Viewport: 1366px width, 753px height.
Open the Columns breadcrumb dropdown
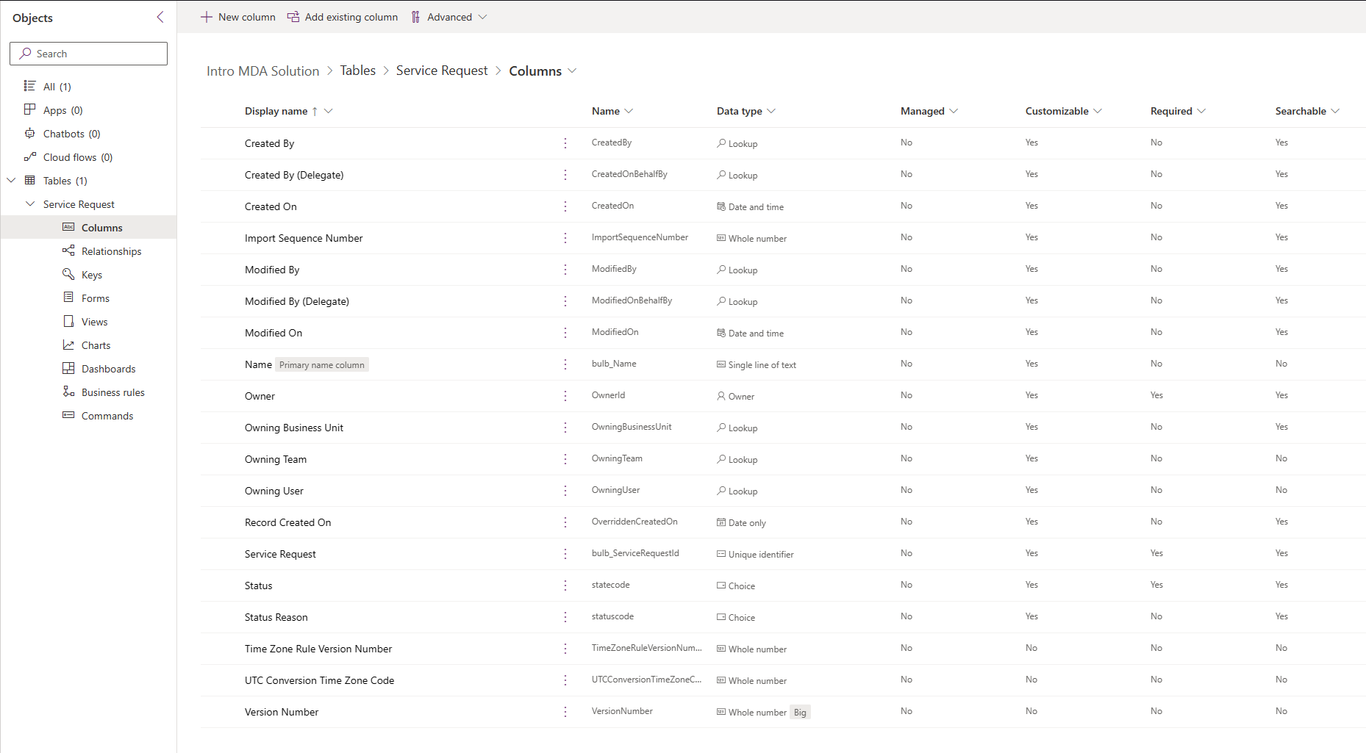[x=572, y=71]
